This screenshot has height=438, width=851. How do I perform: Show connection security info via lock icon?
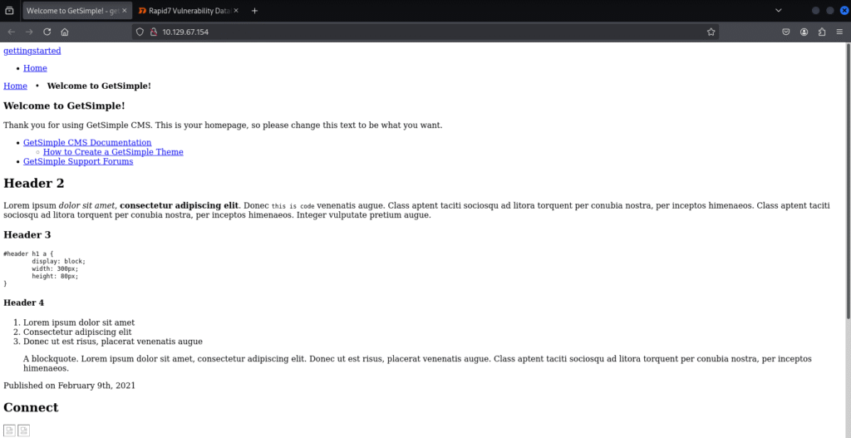coord(153,32)
